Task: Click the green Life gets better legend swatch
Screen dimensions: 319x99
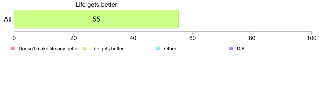Action: (x=85, y=48)
